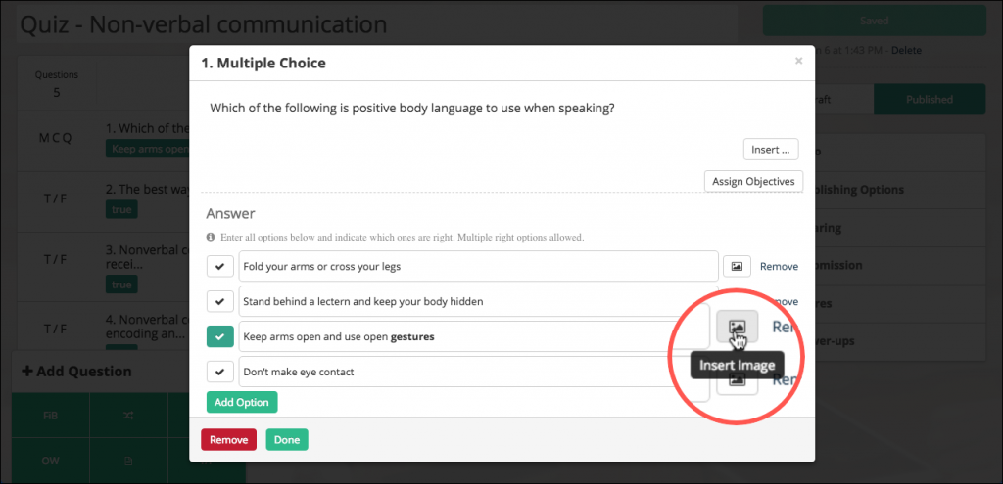Click the question text field about positive body language
The width and height of the screenshot is (1003, 484).
pos(501,109)
